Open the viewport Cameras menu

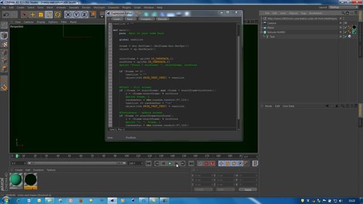29,22
